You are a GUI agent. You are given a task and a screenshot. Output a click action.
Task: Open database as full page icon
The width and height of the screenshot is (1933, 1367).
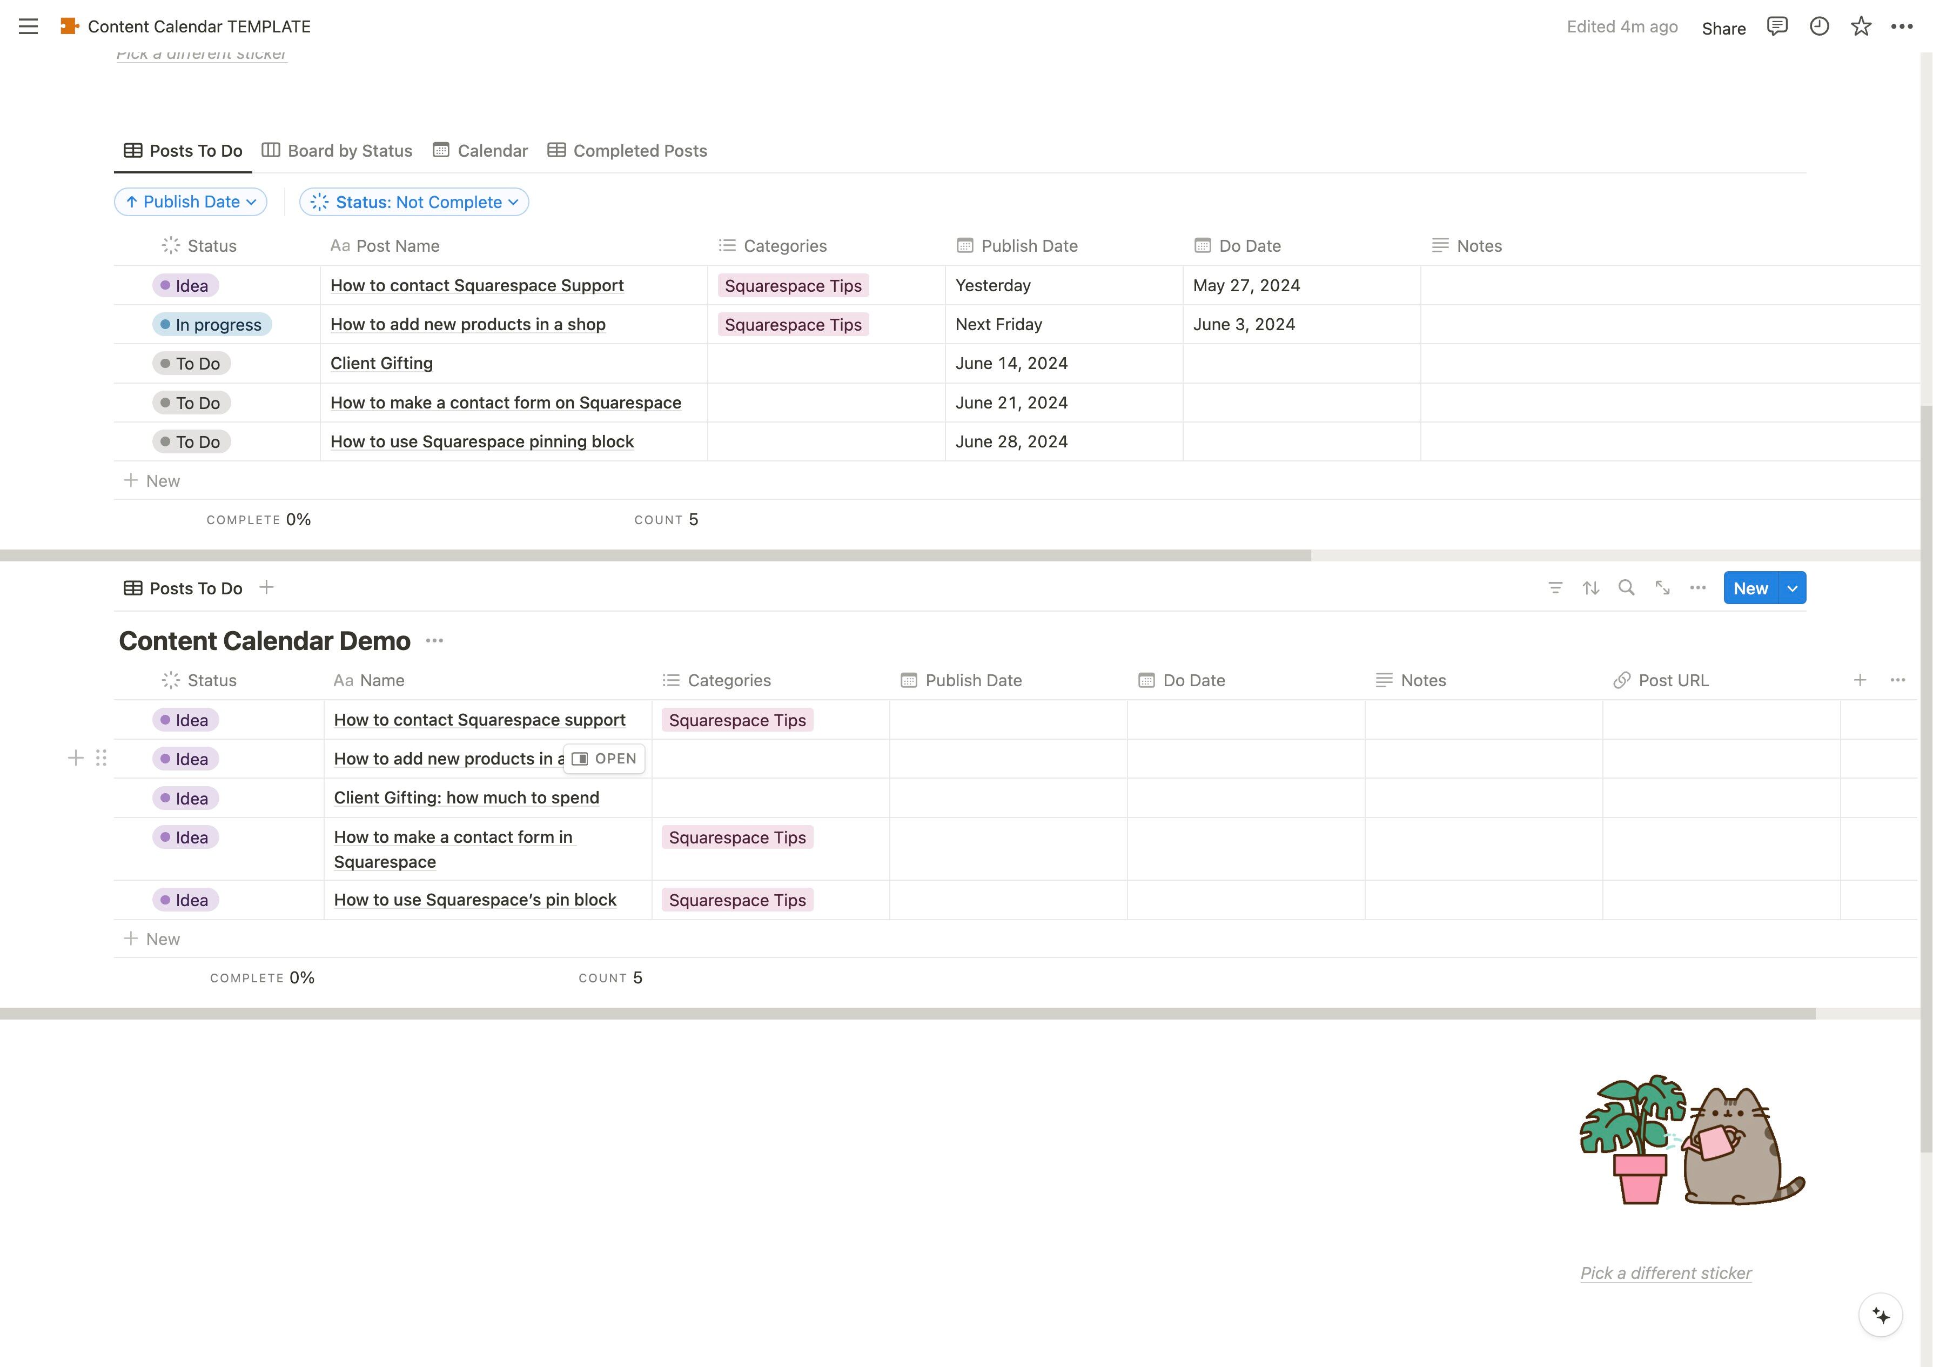1662,588
